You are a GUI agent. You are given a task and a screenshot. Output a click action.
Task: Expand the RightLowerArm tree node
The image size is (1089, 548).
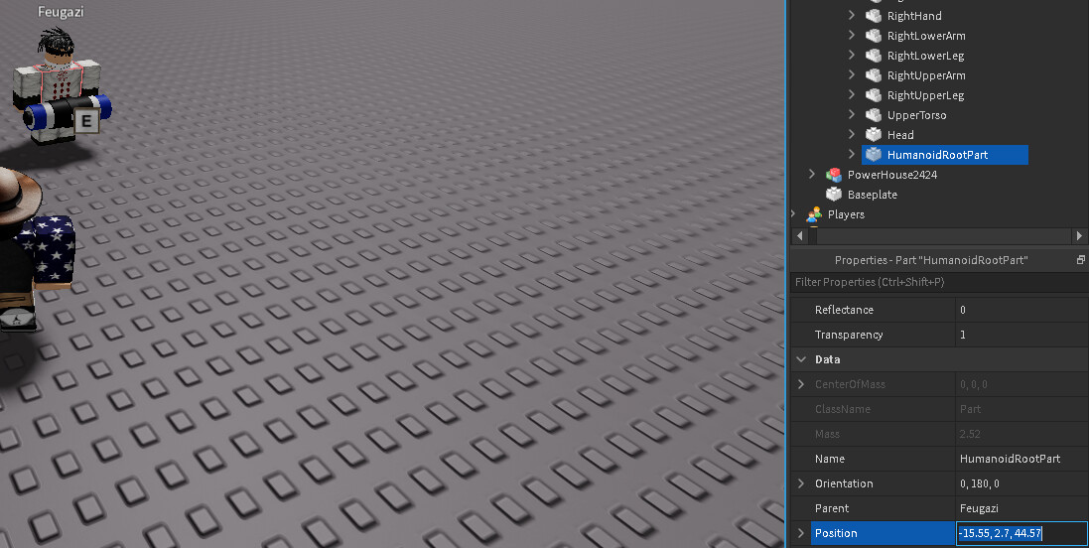click(x=852, y=36)
